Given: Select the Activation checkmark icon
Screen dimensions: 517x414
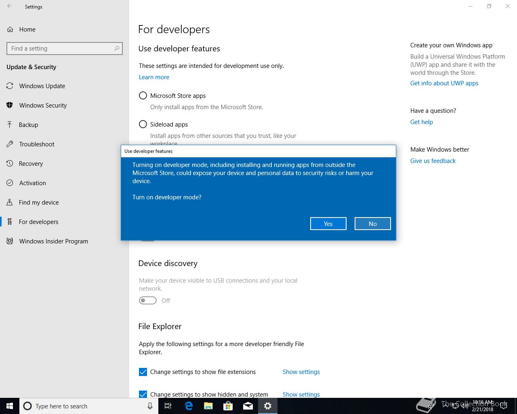Looking at the screenshot, I should (x=10, y=183).
